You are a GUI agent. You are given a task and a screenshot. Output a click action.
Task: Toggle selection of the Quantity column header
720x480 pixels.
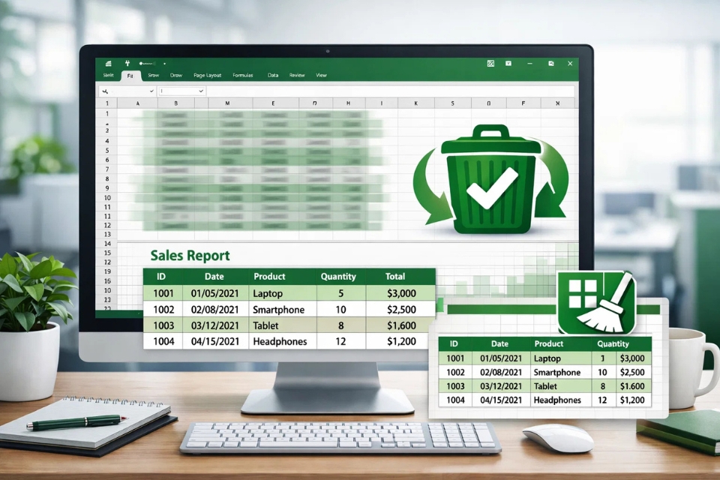tap(337, 276)
